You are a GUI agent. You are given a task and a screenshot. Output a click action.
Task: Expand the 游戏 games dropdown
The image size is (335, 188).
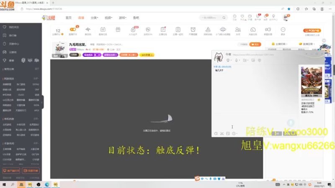[122, 18]
